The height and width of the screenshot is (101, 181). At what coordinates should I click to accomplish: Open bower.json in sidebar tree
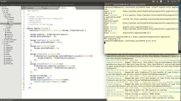[9, 62]
